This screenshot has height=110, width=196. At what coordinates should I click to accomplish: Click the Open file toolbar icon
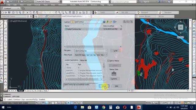coord(6,13)
